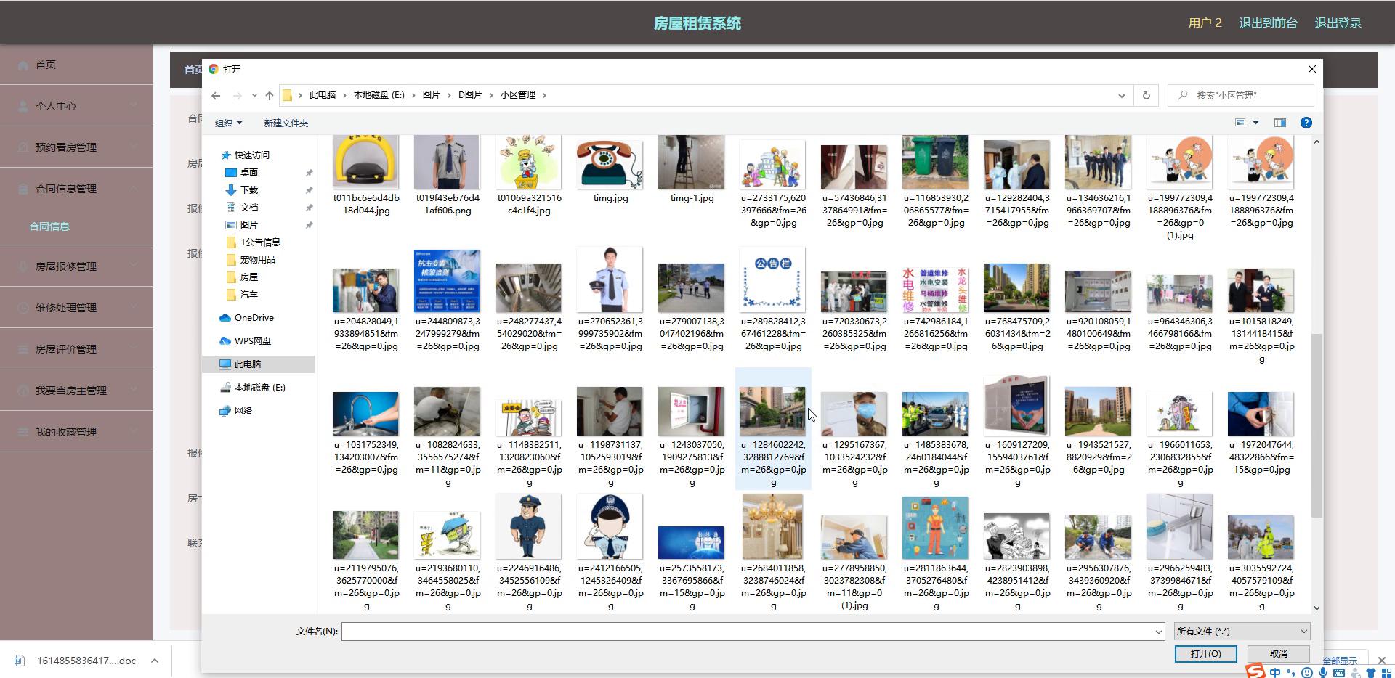Select 快速访问 in the navigation tree
This screenshot has width=1395, height=678.
point(251,155)
